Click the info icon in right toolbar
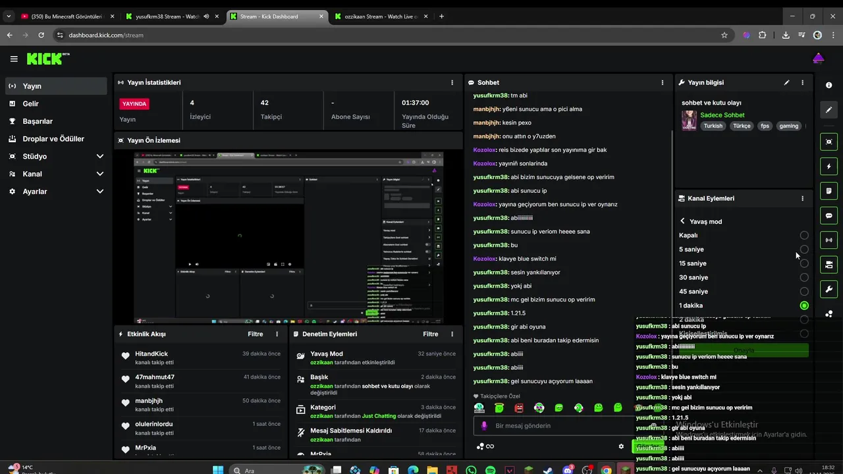The image size is (843, 474). (x=829, y=86)
